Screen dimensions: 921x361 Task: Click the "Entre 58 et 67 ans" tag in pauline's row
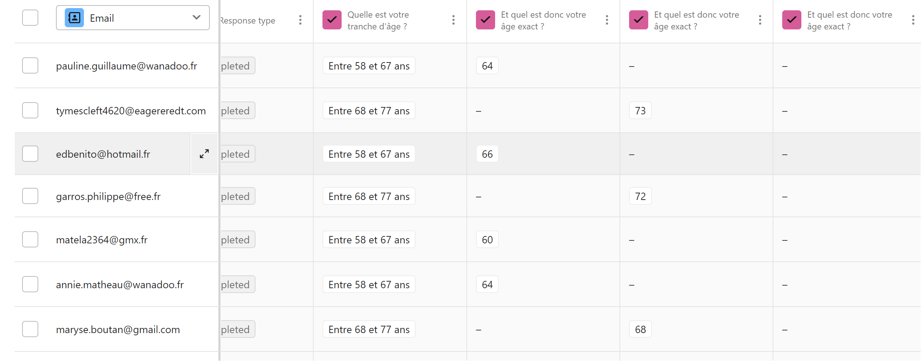point(369,66)
